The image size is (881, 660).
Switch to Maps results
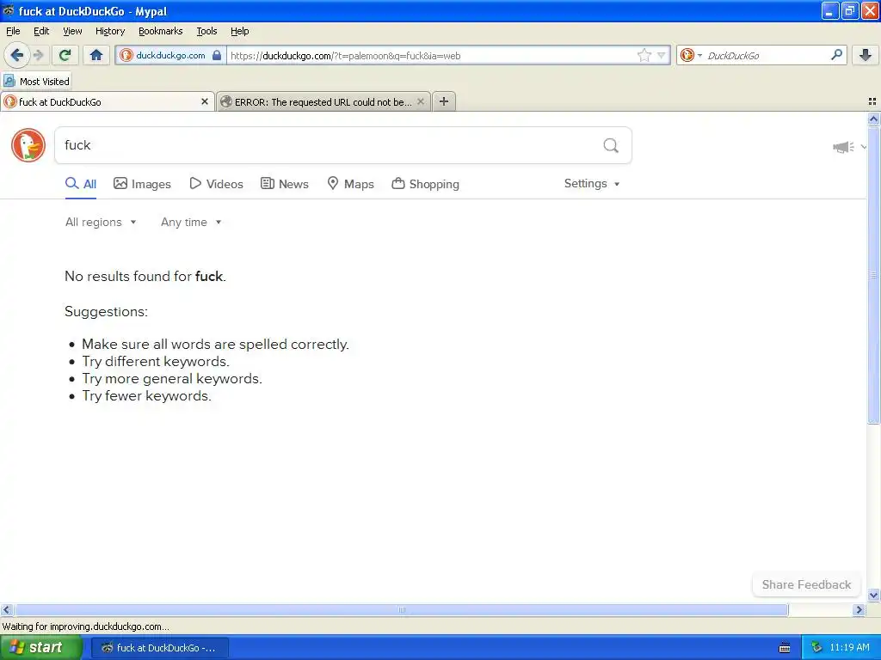tap(351, 184)
